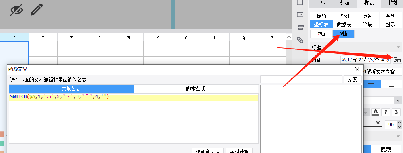Select column header I
This screenshot has height=153, width=403.
[x=14, y=38]
